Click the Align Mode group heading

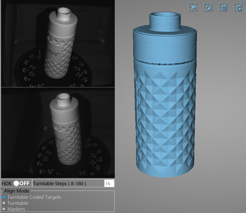[x=16, y=191]
